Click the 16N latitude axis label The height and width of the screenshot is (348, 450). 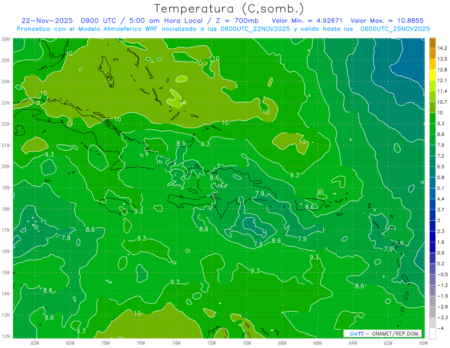coord(6,251)
